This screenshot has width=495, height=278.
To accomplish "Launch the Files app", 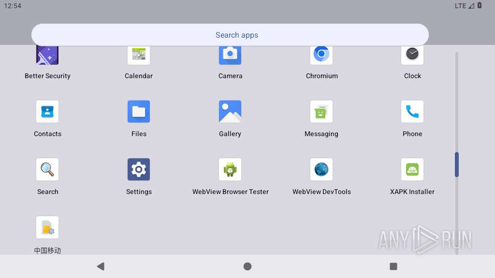I will pyautogui.click(x=139, y=111).
